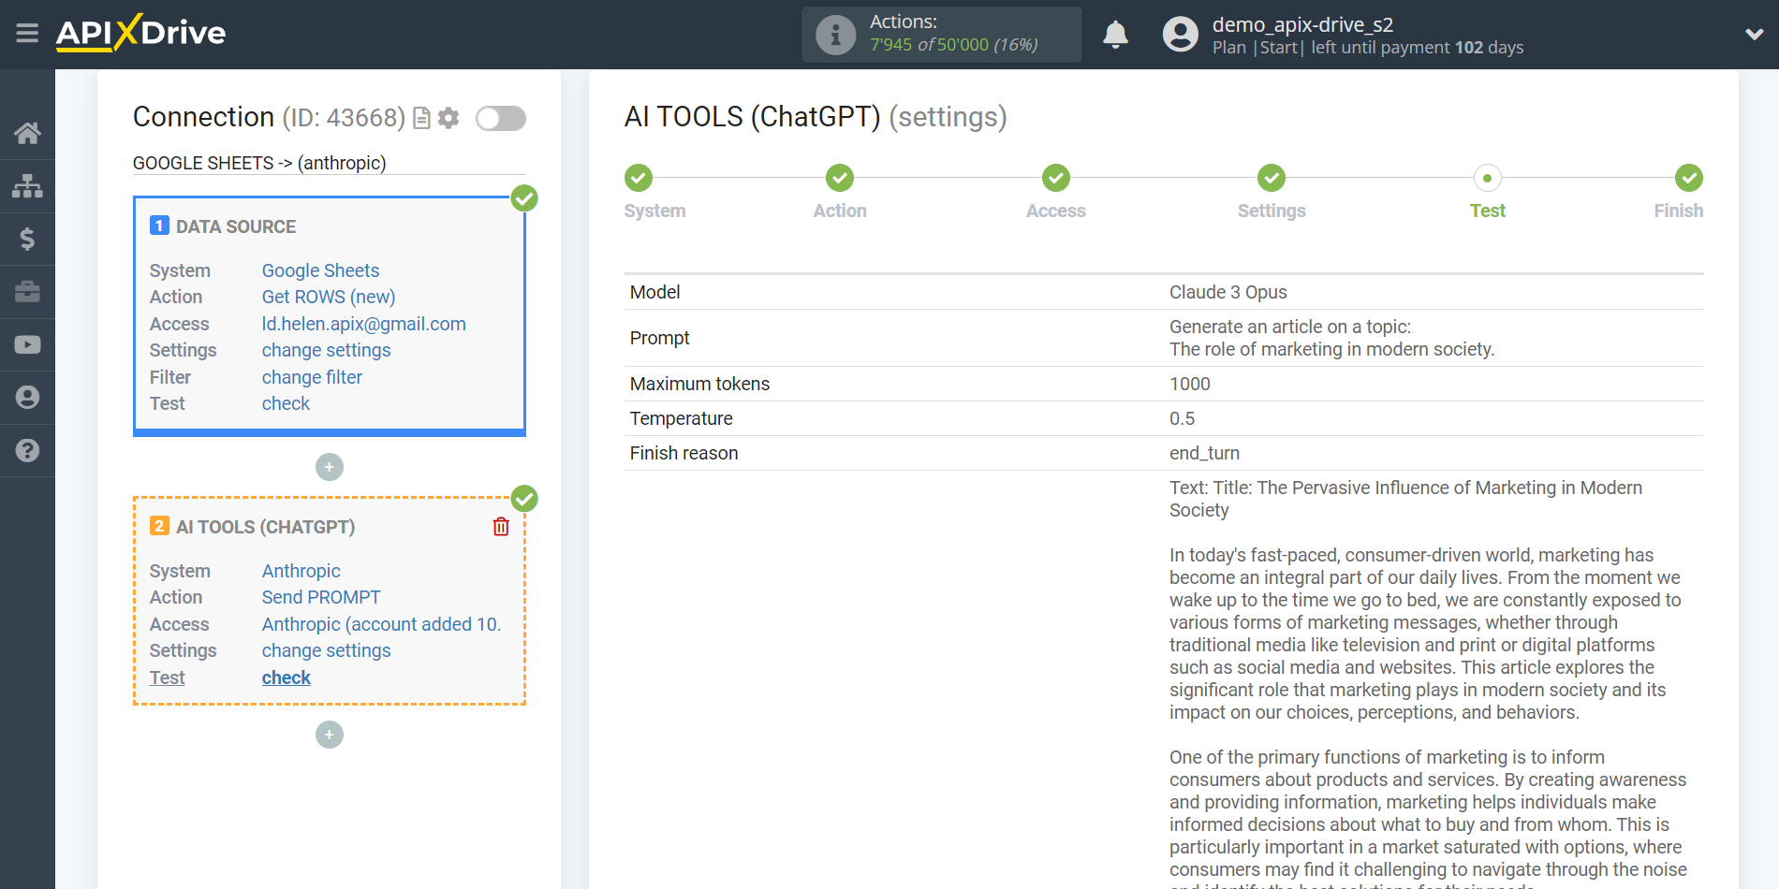This screenshot has height=889, width=1779.
Task: Open Anthropic account access link
Action: (382, 624)
